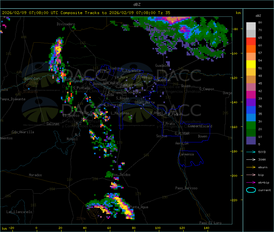Click the 'G_Campos' map label
This screenshot has width=274, height=232.
(x=207, y=89)
